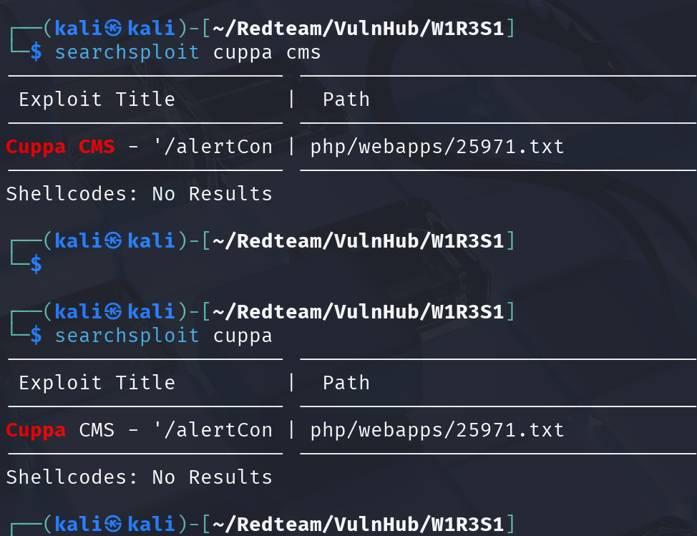The image size is (697, 536).
Task: Click the 'searchsploit' command on the third prompt
Action: click(x=127, y=336)
